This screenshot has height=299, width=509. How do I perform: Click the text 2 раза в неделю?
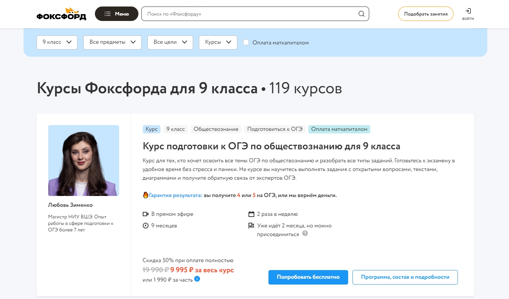(278, 214)
